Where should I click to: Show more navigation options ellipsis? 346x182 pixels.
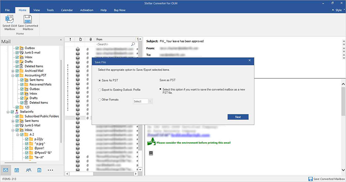tap(51, 170)
